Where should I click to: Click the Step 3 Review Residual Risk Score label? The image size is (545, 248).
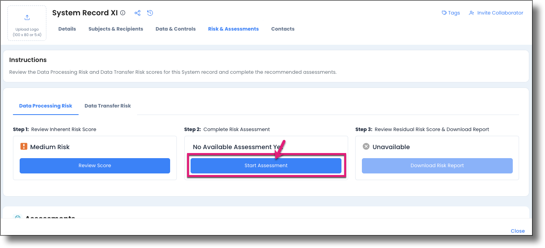[422, 129]
